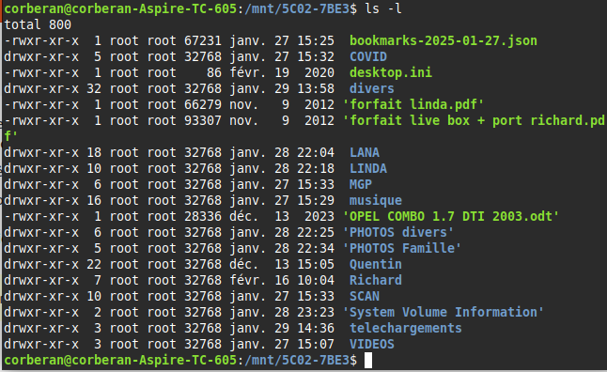
Task: Select the telechargements directory name
Action: click(x=406, y=328)
